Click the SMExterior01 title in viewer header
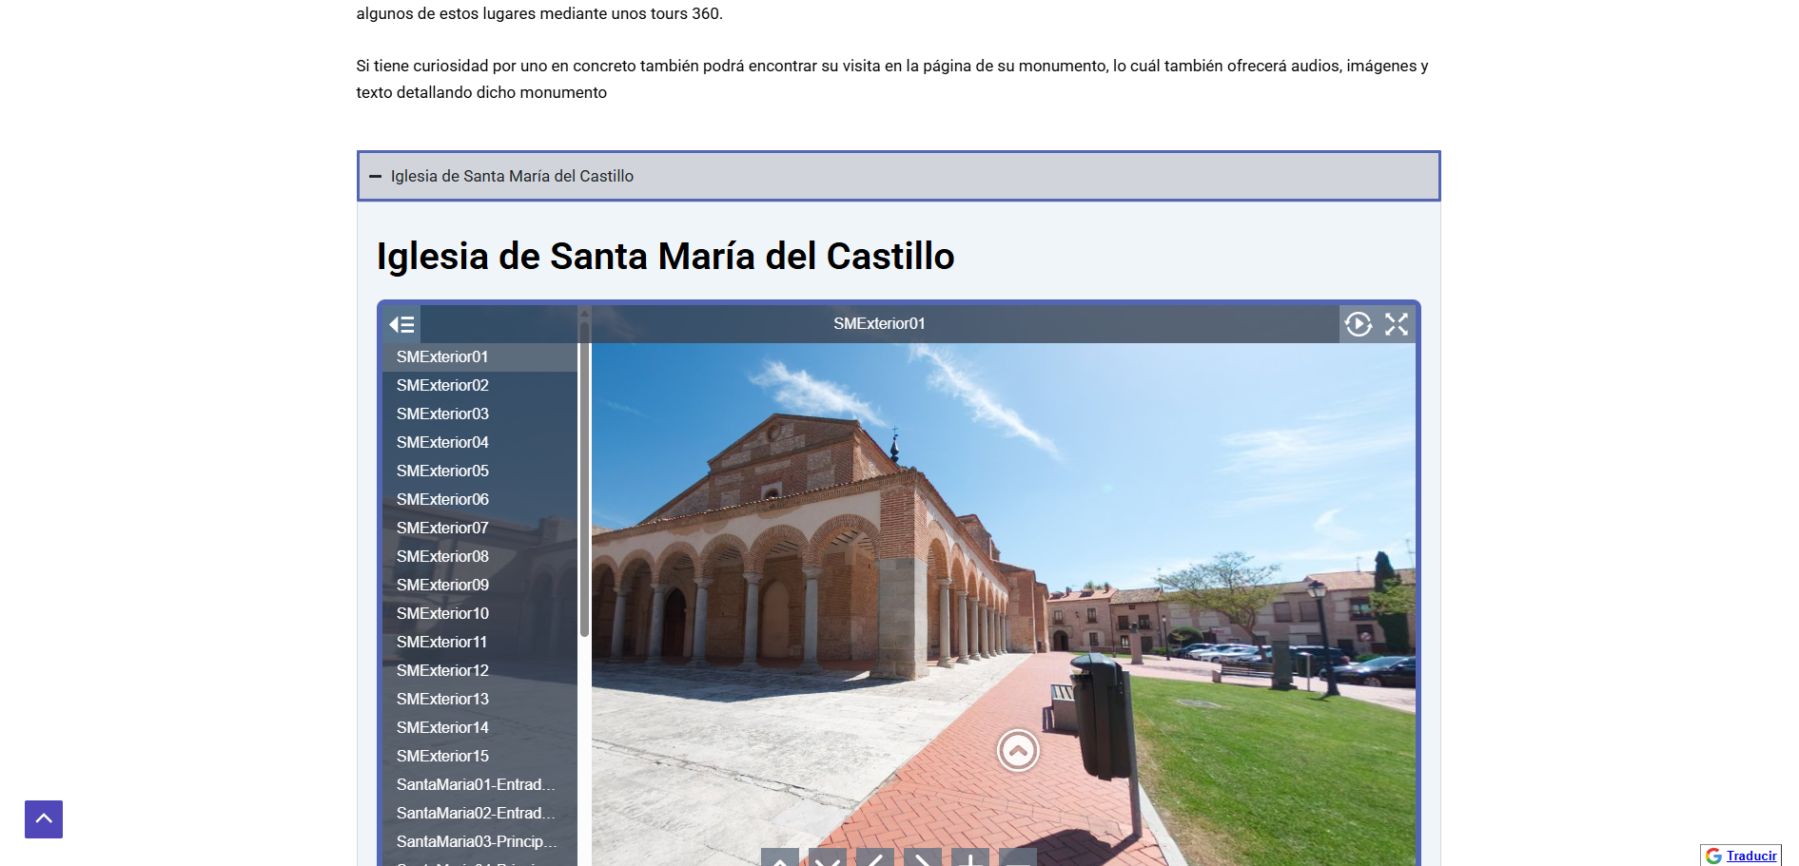 pyautogui.click(x=879, y=323)
